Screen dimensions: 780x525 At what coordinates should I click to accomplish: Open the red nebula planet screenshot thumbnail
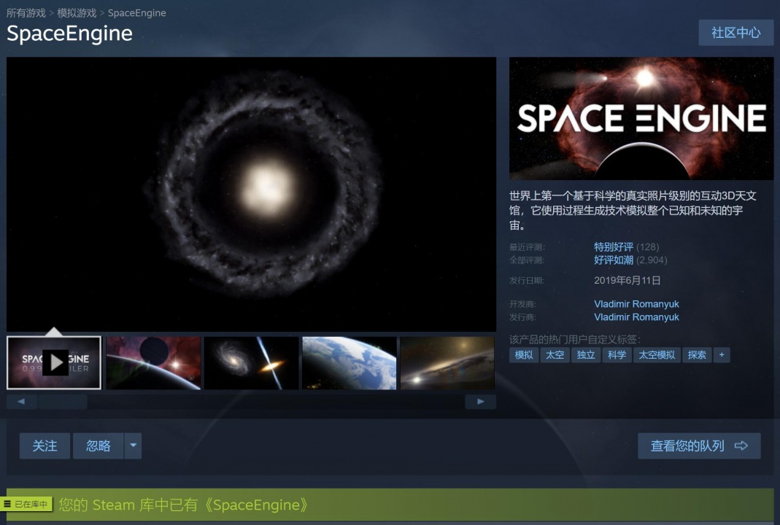pyautogui.click(x=153, y=363)
